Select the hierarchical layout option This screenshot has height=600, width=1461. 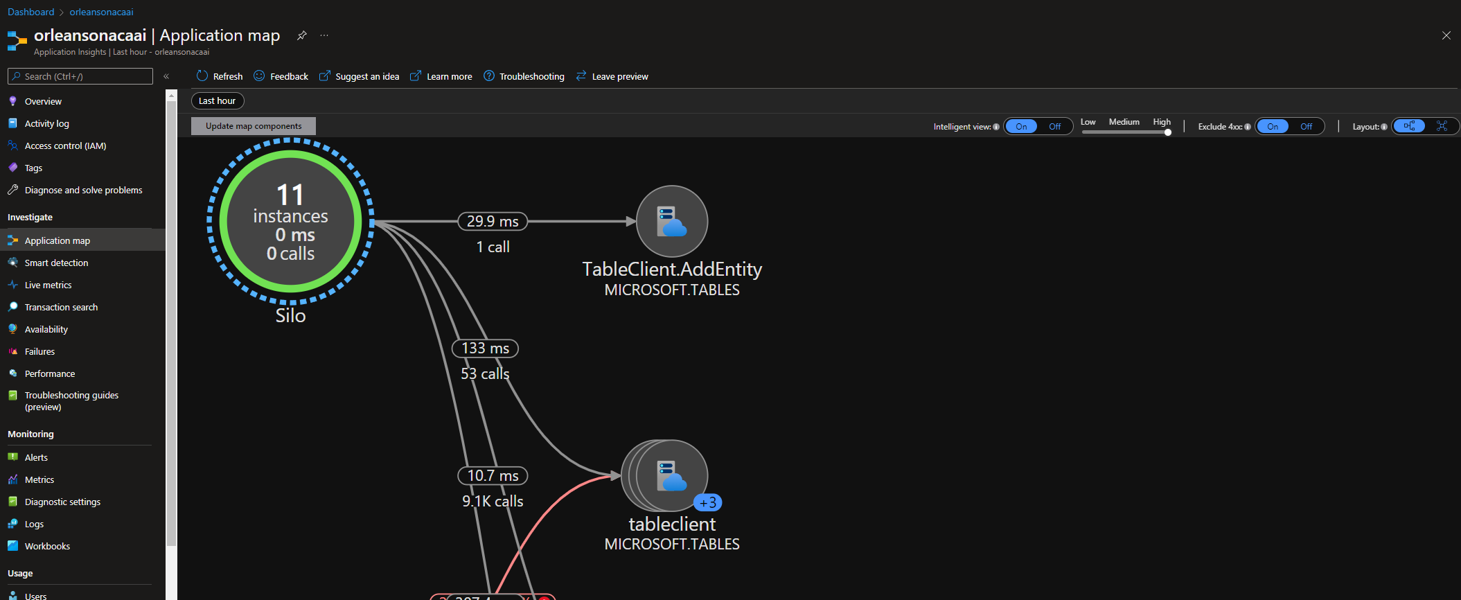tap(1409, 126)
